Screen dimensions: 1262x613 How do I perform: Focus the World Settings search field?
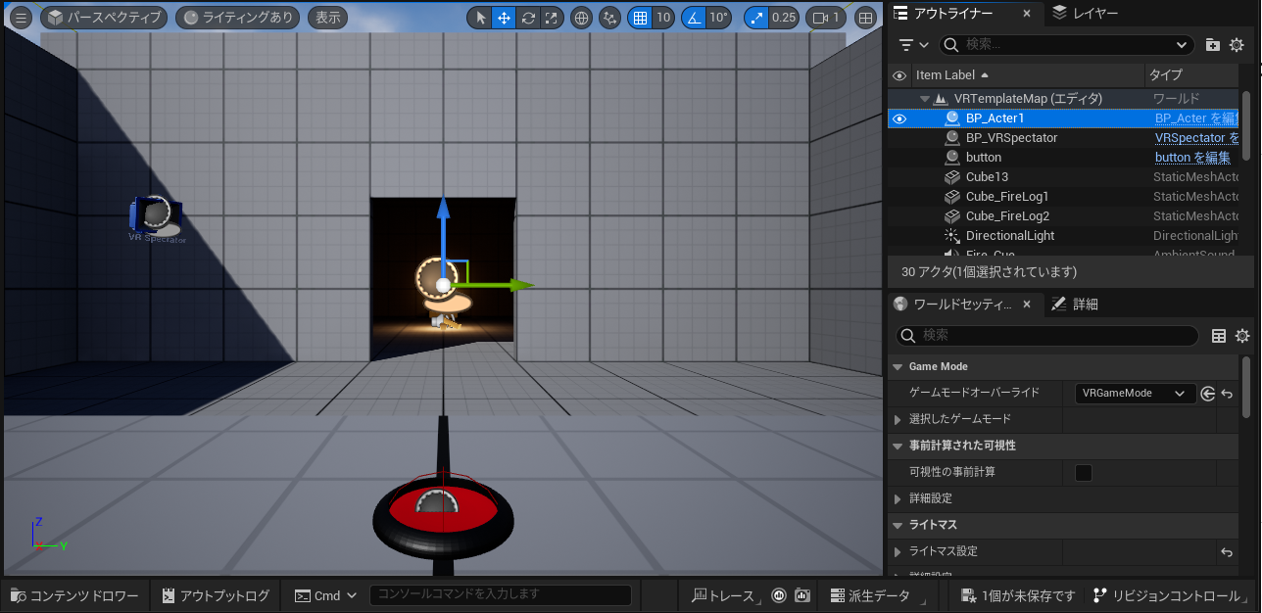pos(1047,336)
